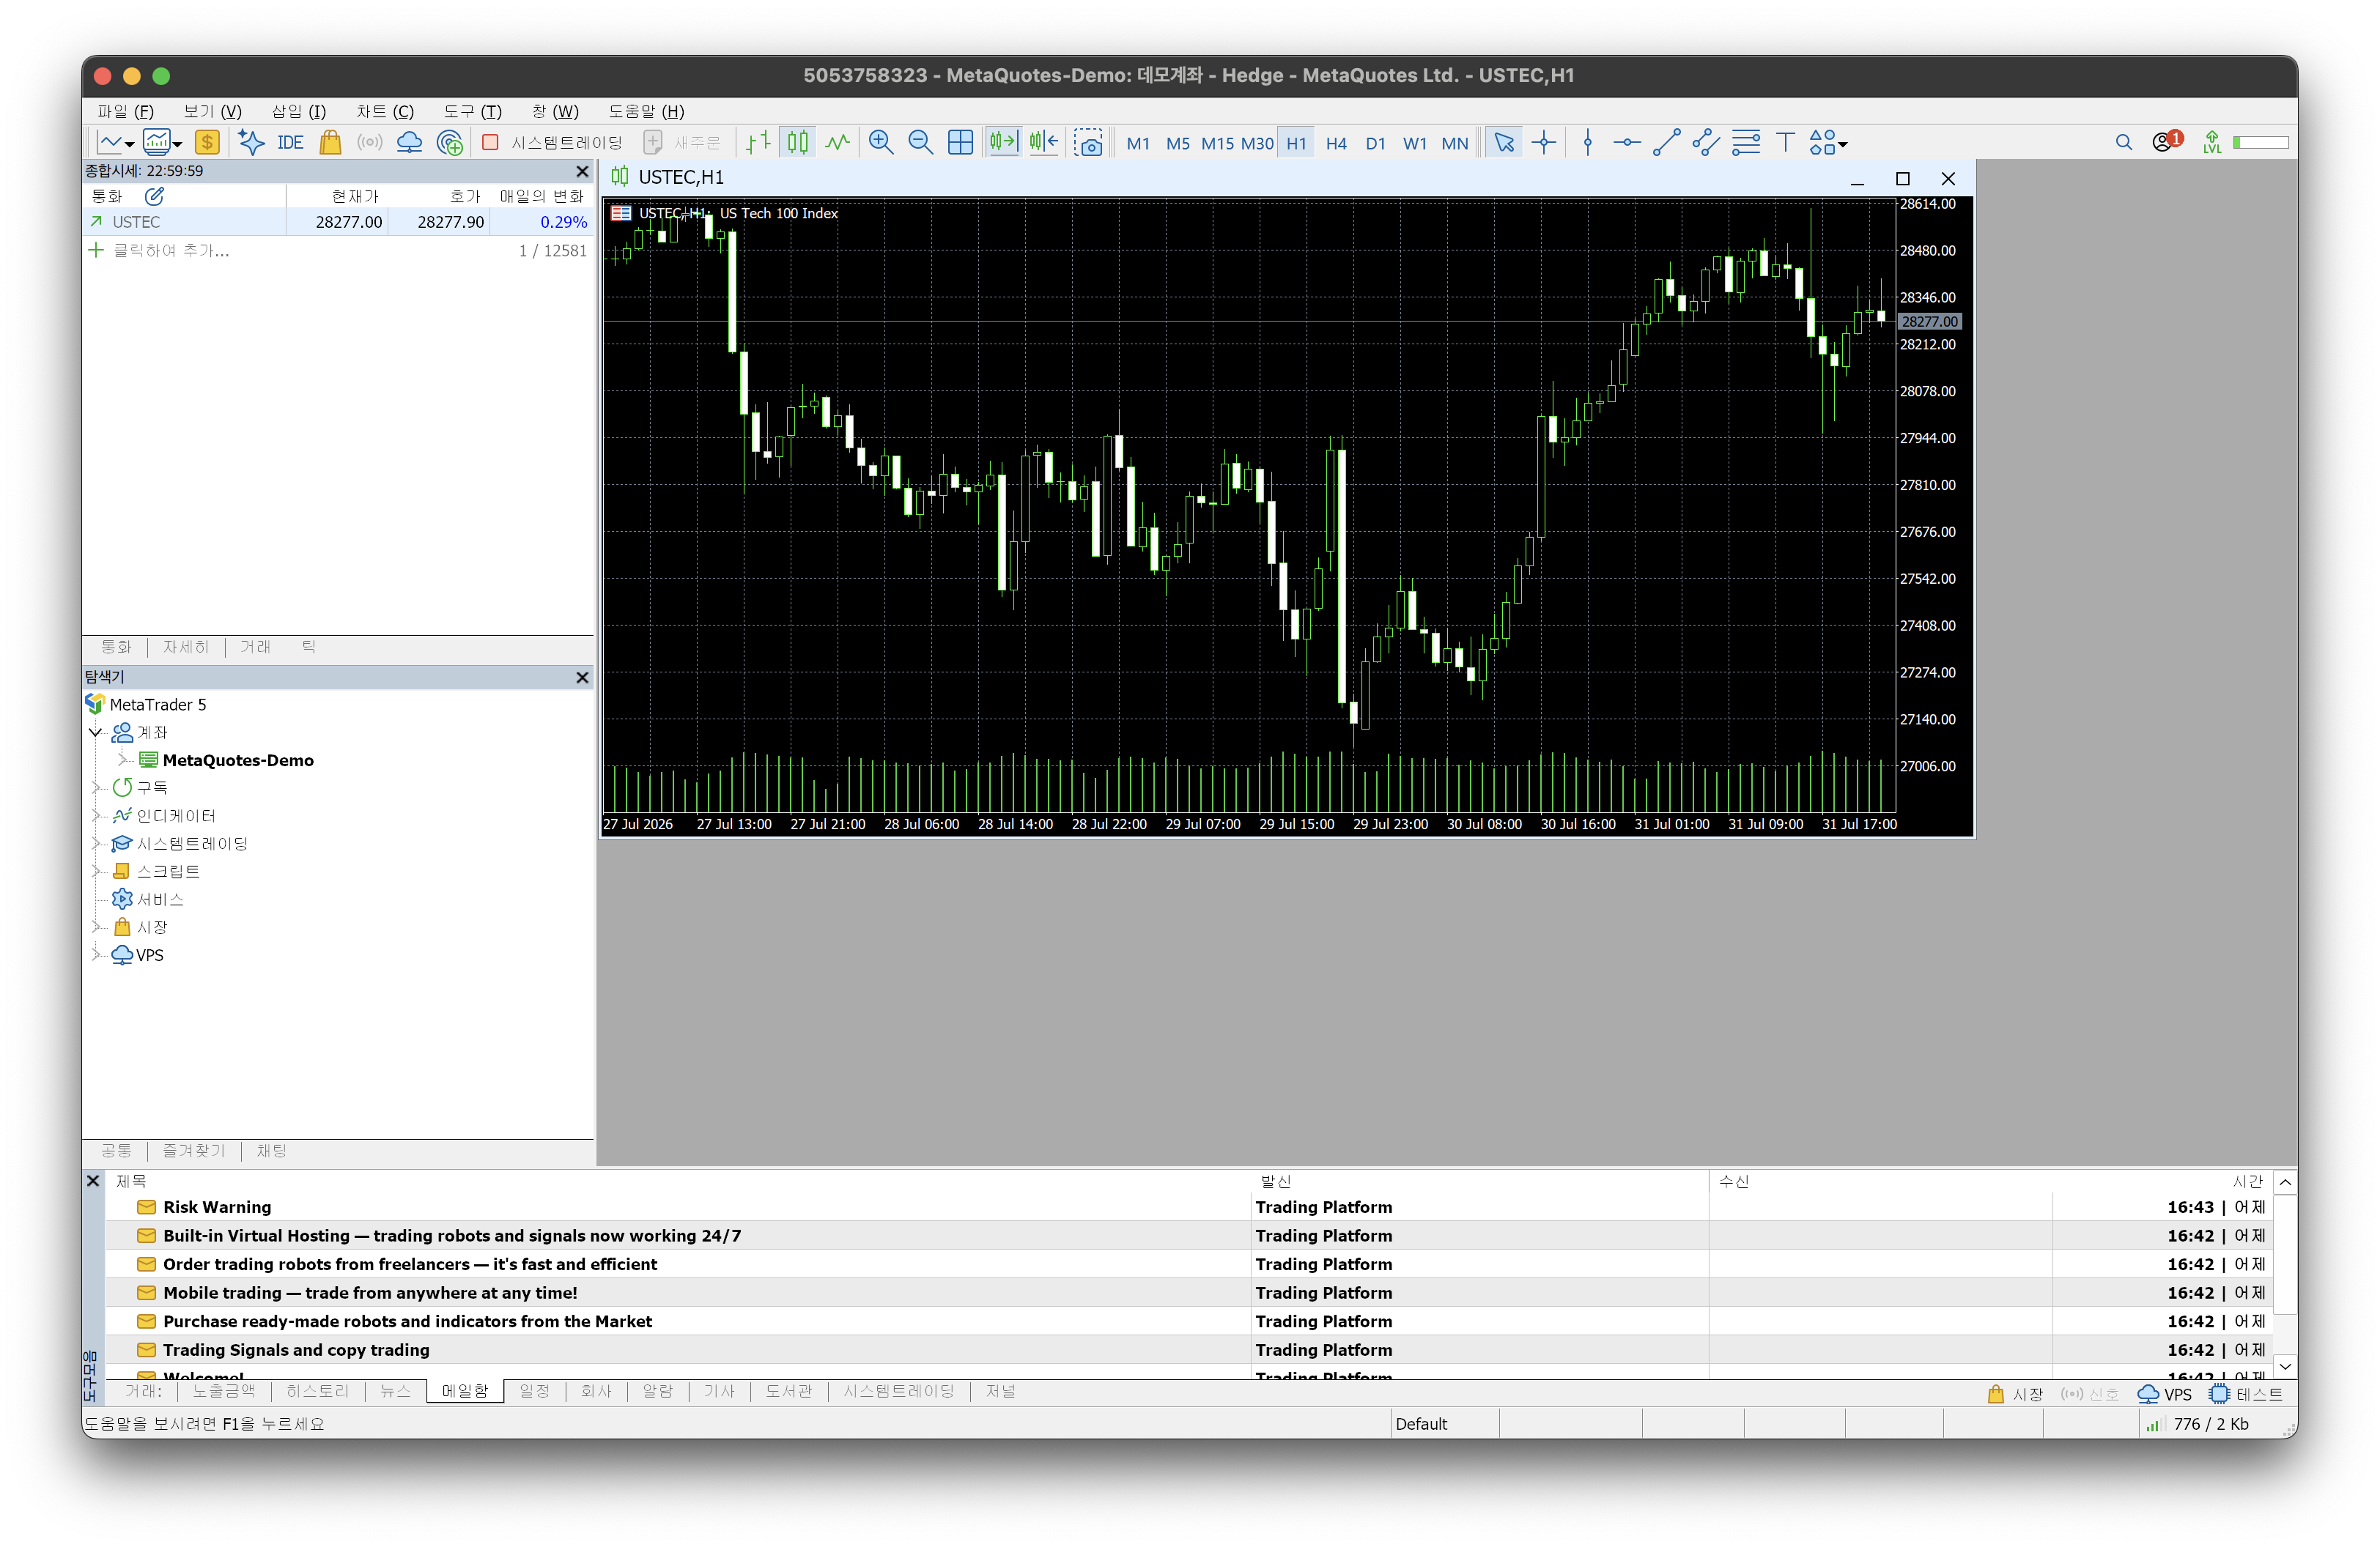
Task: Click the pencil edit icon in Market Watch
Action: (154, 196)
